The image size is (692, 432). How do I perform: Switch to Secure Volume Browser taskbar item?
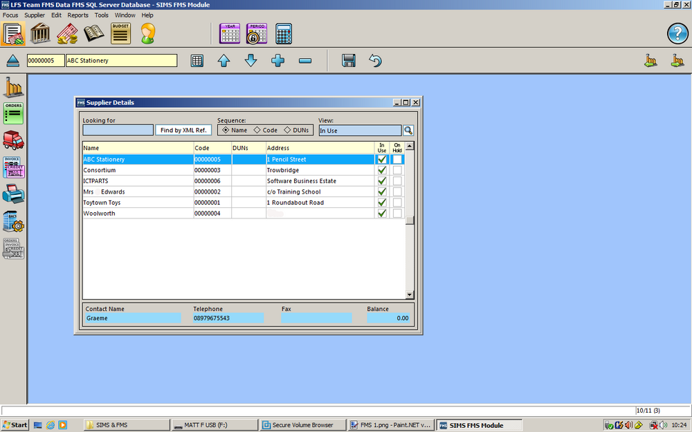pos(302,425)
